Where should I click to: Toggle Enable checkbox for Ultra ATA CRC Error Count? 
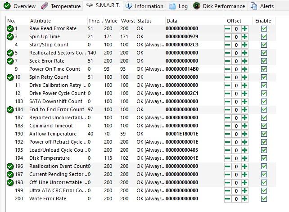point(264,190)
